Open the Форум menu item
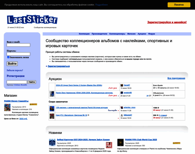195x154 pixels. (151, 34)
